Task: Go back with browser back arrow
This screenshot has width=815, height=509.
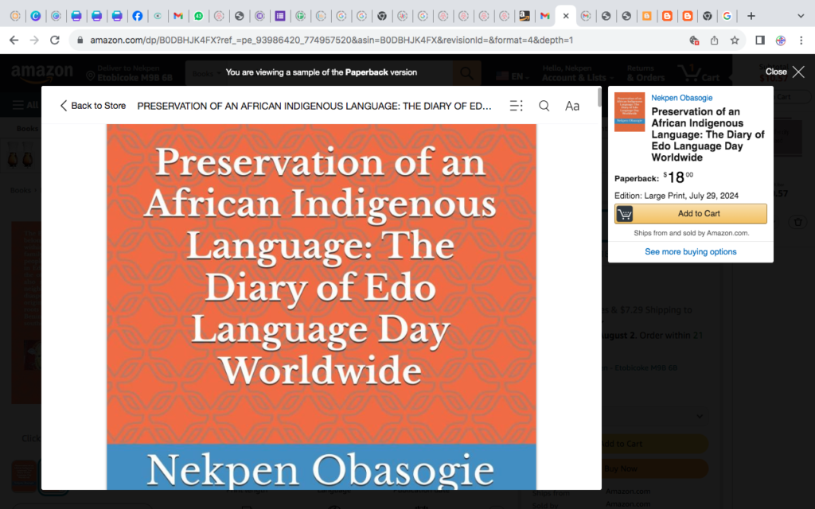Action: pyautogui.click(x=14, y=40)
